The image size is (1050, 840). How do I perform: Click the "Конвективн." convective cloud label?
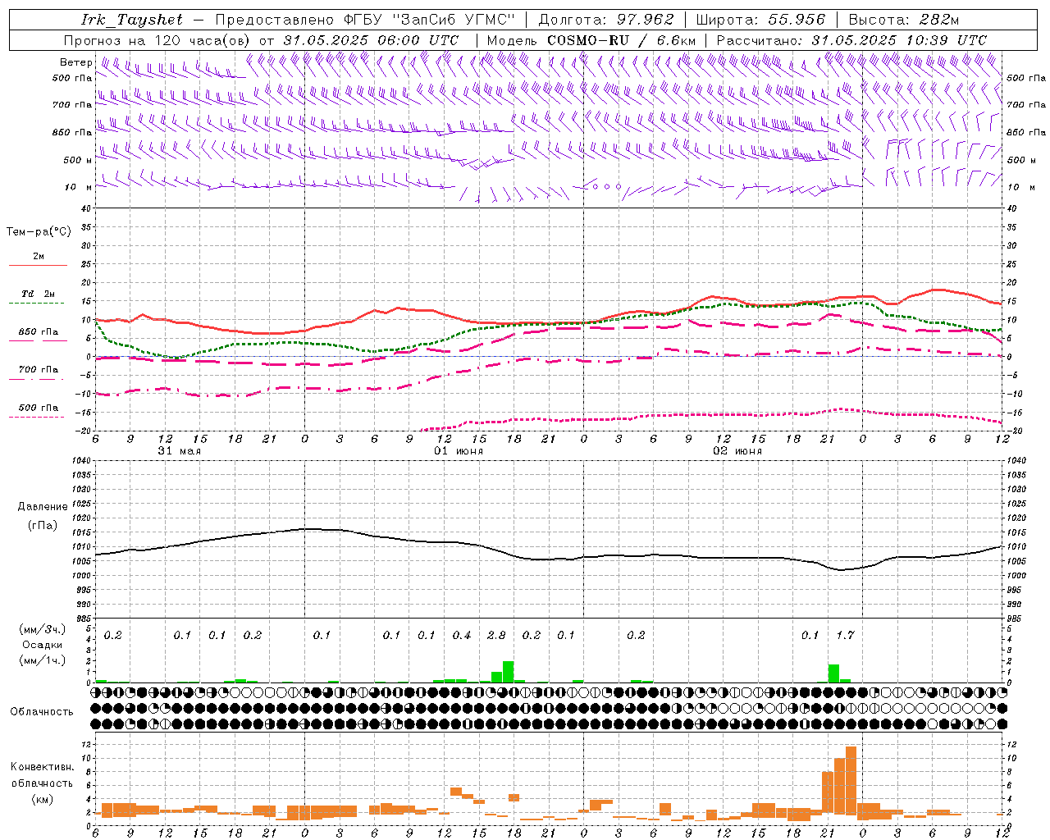(42, 767)
